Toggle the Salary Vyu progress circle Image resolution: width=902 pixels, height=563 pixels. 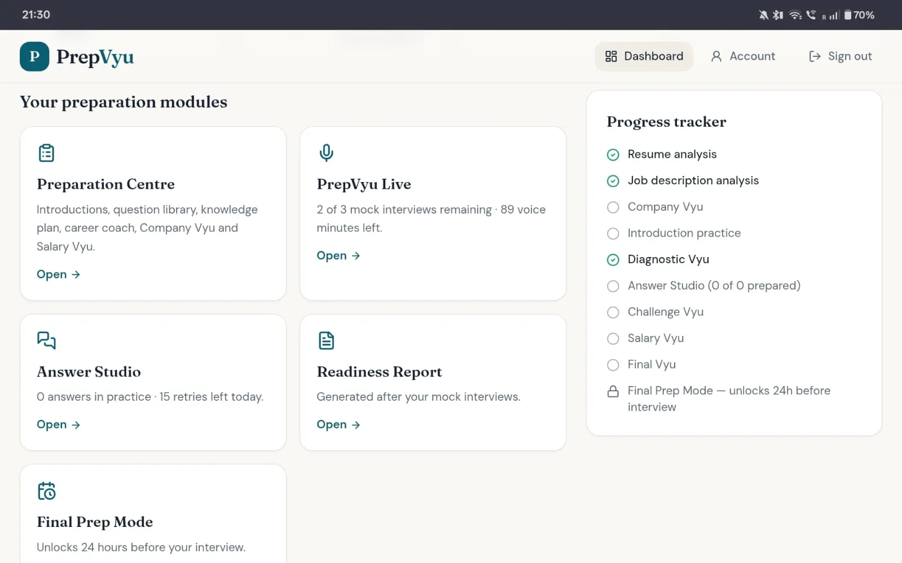[x=613, y=339]
